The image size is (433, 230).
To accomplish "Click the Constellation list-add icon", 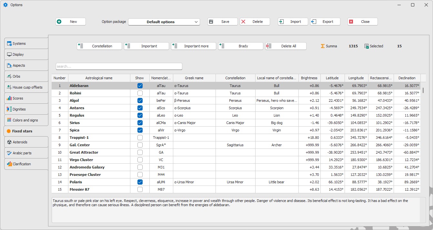I will click(81, 46).
